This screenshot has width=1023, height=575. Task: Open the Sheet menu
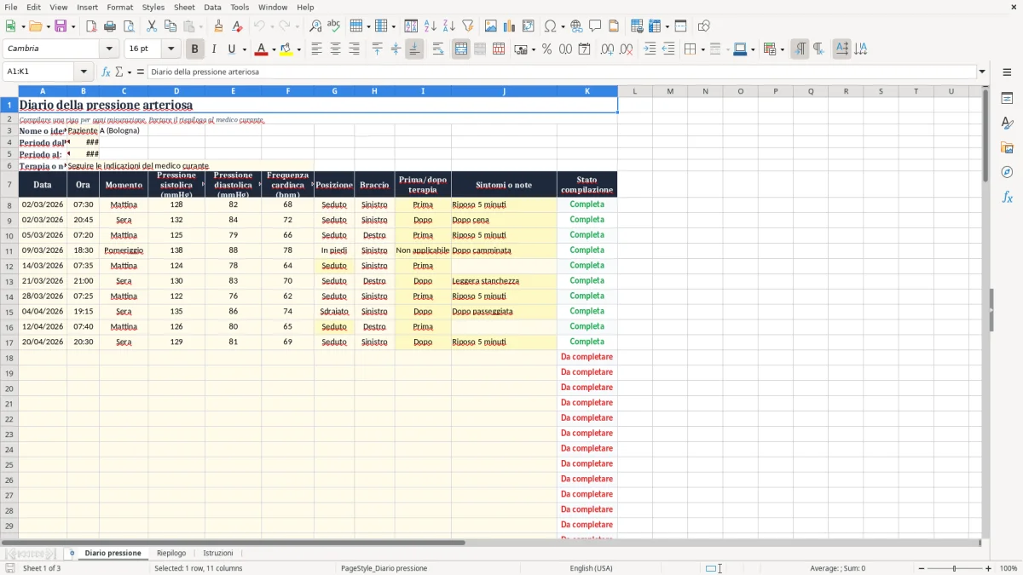click(184, 7)
